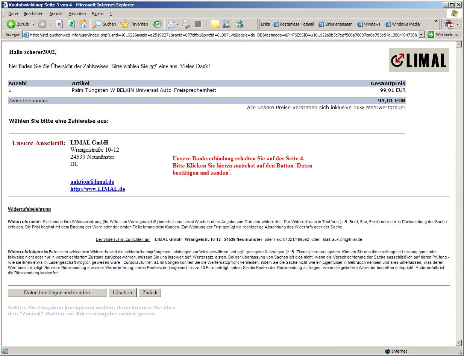The width and height of the screenshot is (464, 356).
Task: Open the Ansicht menu
Action: 56,14
